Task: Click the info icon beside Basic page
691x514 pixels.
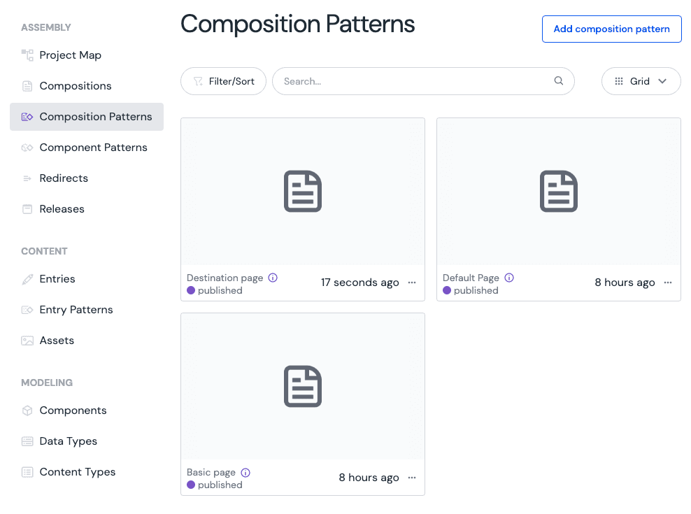Action: [x=245, y=472]
